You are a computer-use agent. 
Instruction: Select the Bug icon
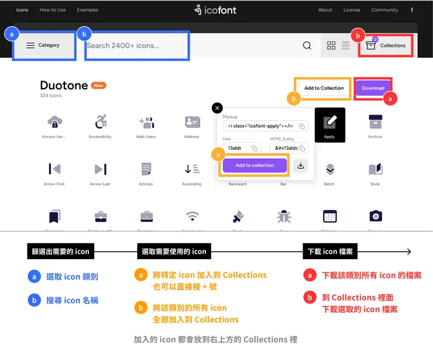[x=284, y=217]
